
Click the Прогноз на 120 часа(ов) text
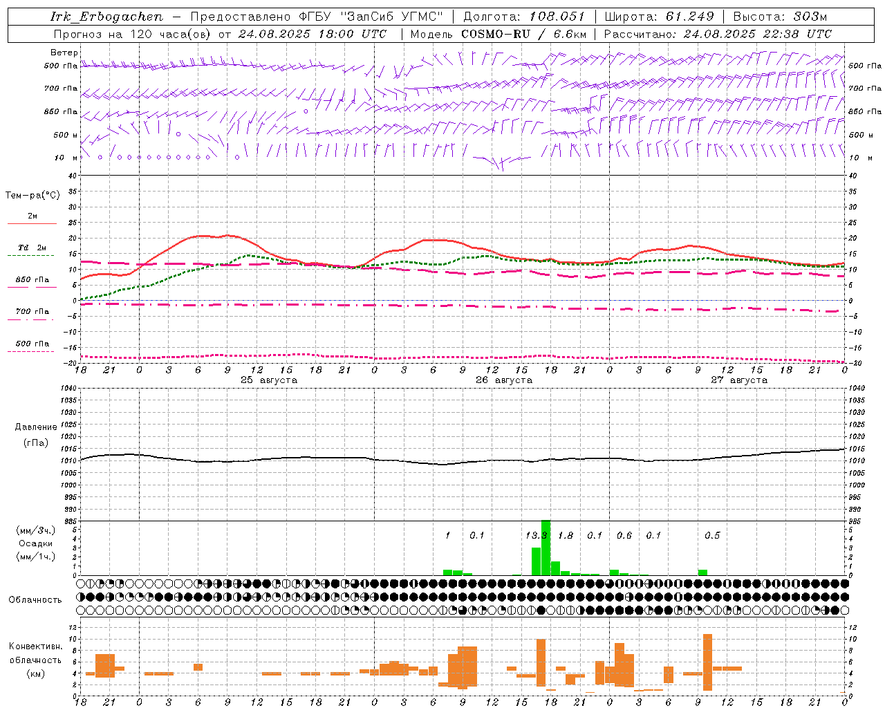(x=133, y=34)
